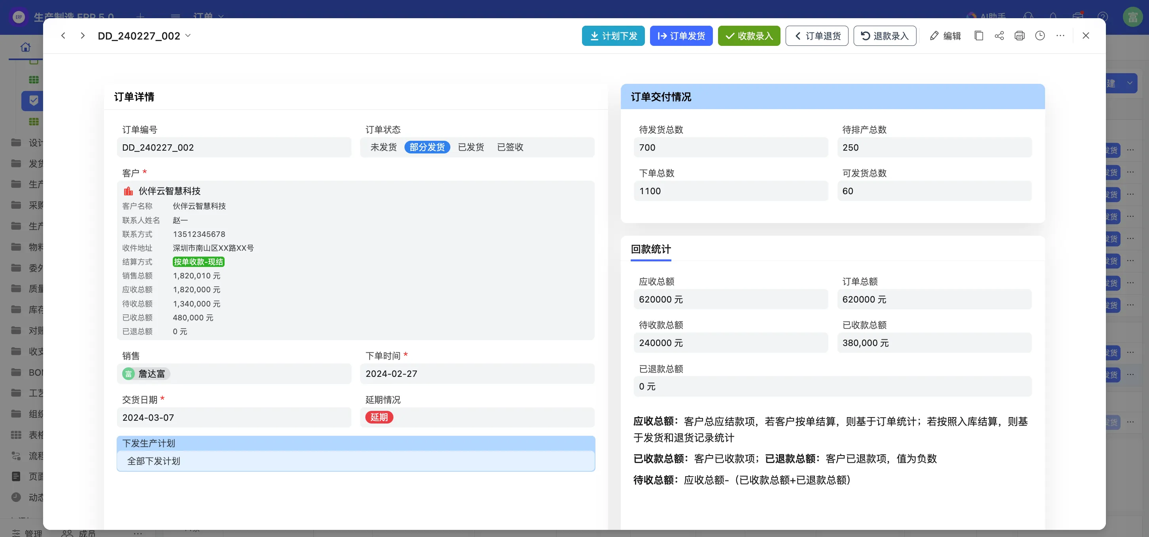Click the 按单收款-现结 tag
The height and width of the screenshot is (537, 1149).
[198, 262]
